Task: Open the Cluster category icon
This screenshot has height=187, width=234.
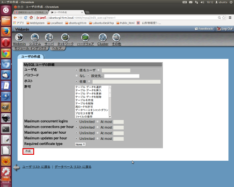Action: point(102,37)
